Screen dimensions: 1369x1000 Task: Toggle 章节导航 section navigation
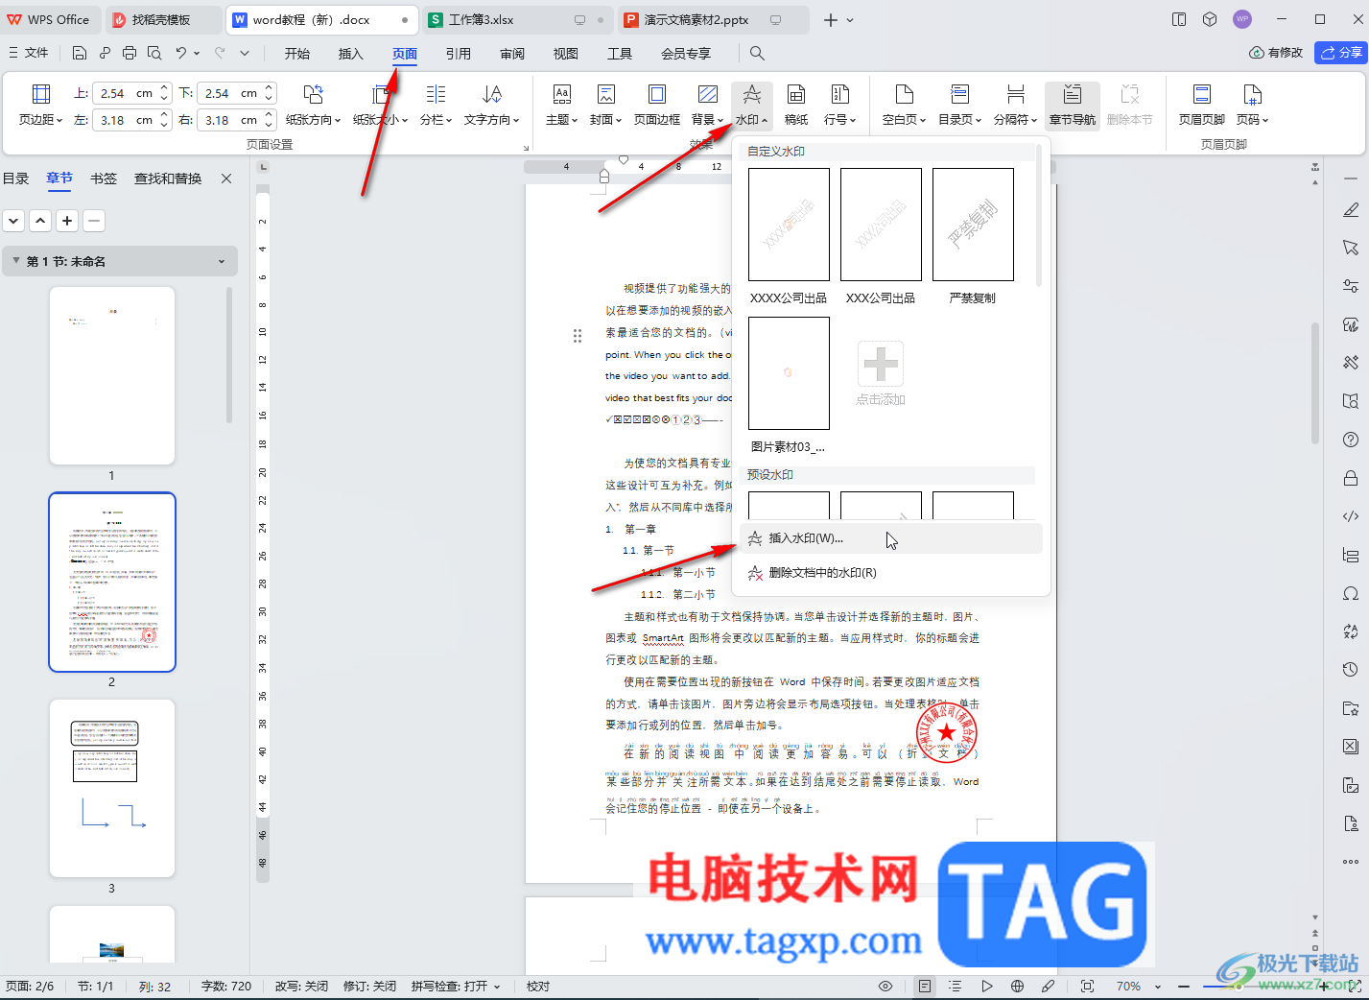1073,105
